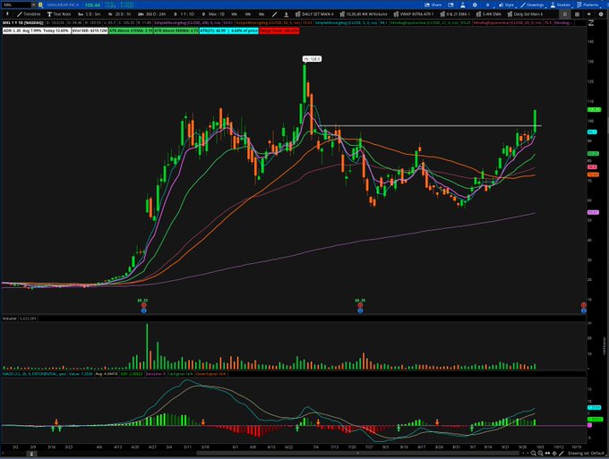Screen dimensions: 609x459
Task: Click the crosshair icon at bottom right
Action: [554, 453]
